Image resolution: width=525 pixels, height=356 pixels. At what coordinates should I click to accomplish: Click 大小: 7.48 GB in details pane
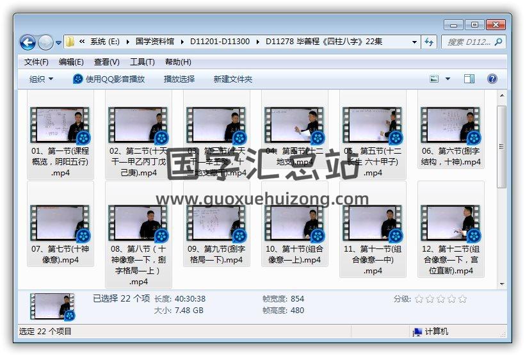[x=179, y=311]
